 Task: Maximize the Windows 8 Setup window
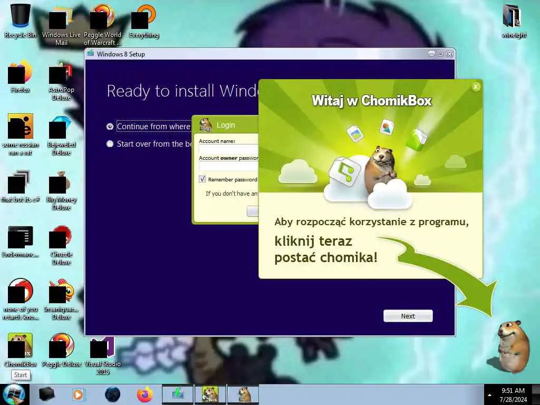440,54
